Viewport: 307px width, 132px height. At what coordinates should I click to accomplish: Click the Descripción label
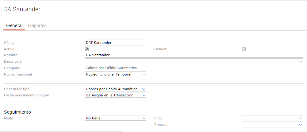pos(13,61)
